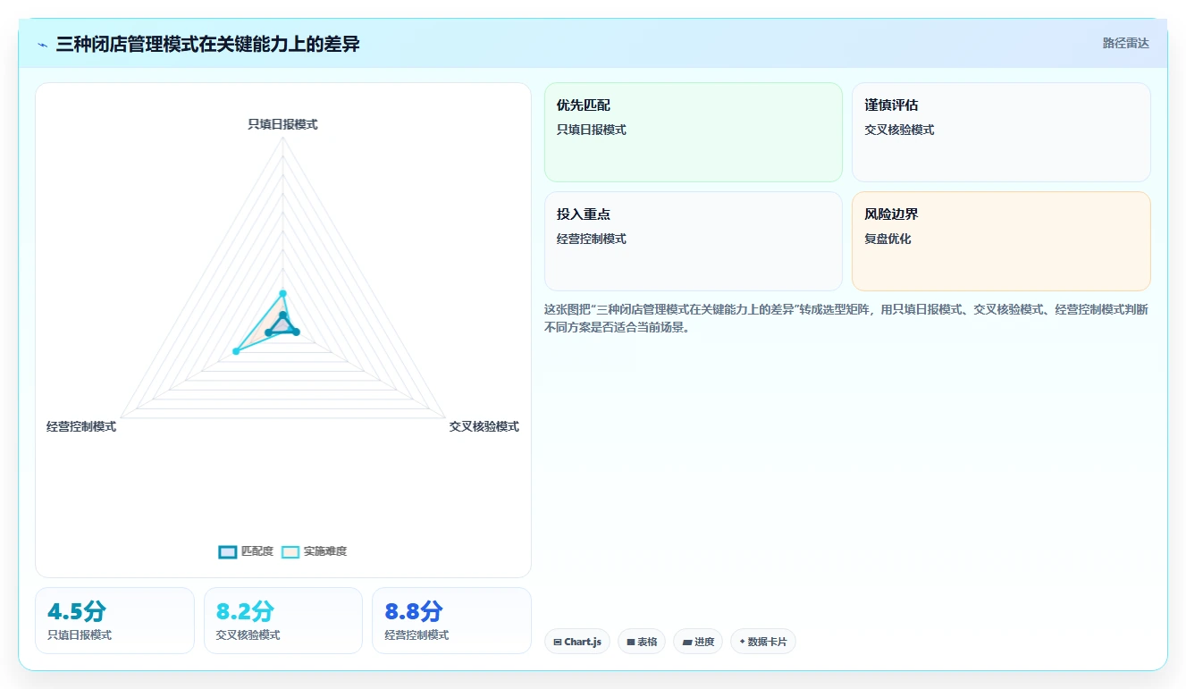Click the 4.5分 score card
This screenshot has height=689, width=1186.
coord(114,620)
